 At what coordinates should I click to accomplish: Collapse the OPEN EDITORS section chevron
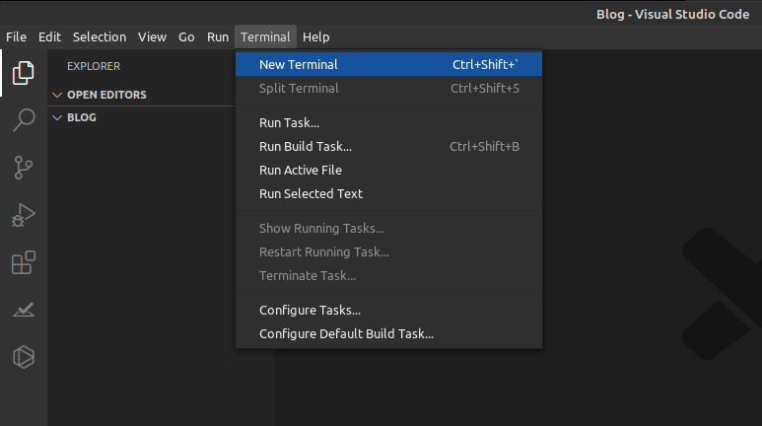pyautogui.click(x=57, y=95)
